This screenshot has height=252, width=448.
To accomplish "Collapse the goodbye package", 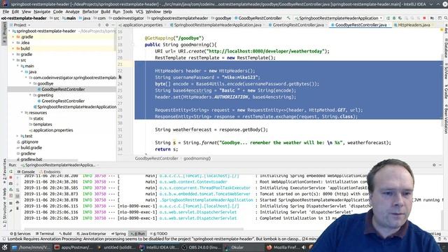I will tap(30, 83).
